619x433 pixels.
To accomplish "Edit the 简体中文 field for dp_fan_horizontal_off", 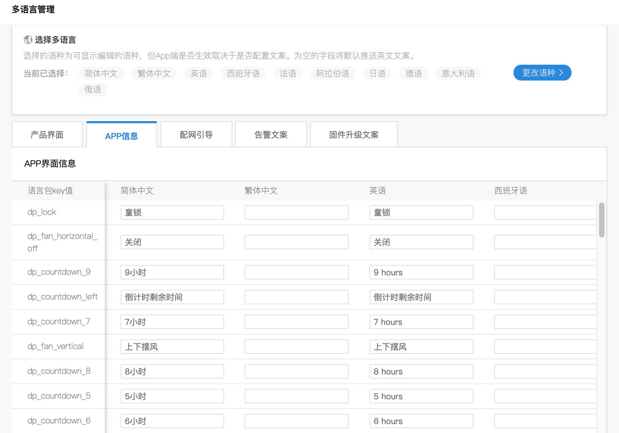I will [x=172, y=242].
